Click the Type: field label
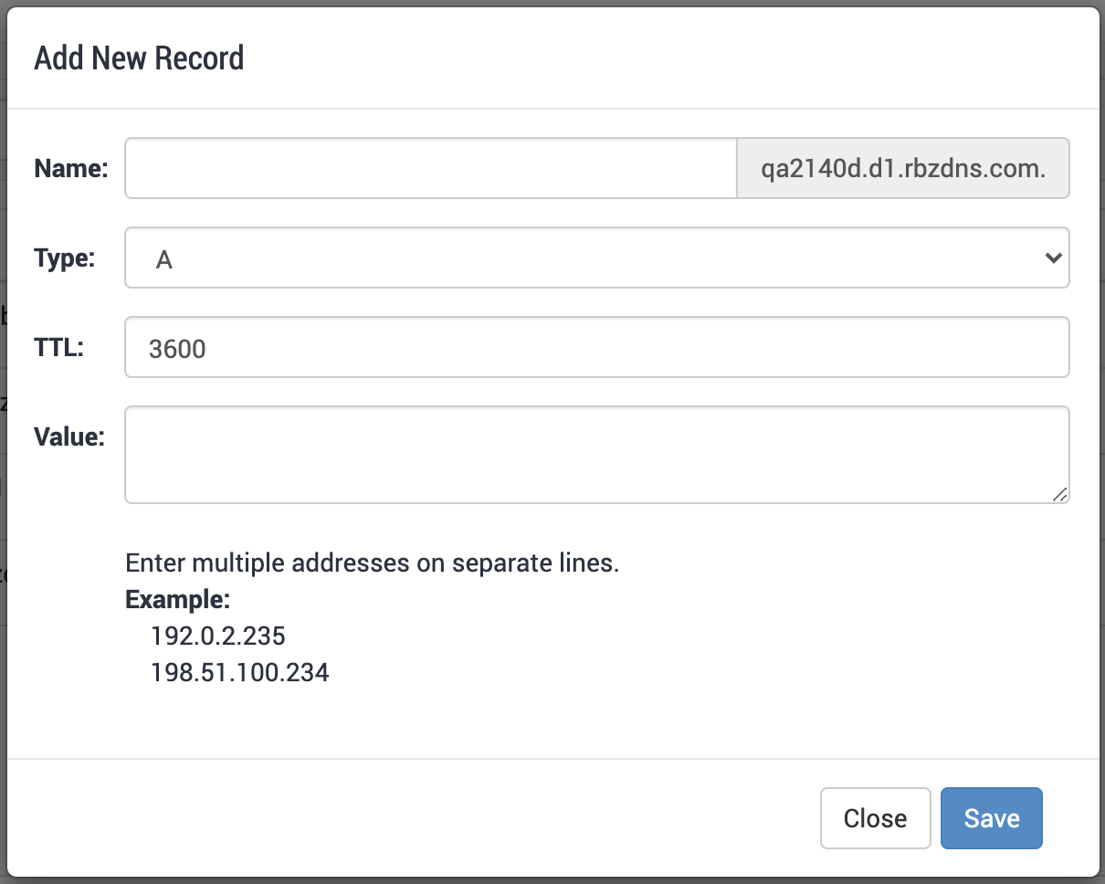 [65, 258]
